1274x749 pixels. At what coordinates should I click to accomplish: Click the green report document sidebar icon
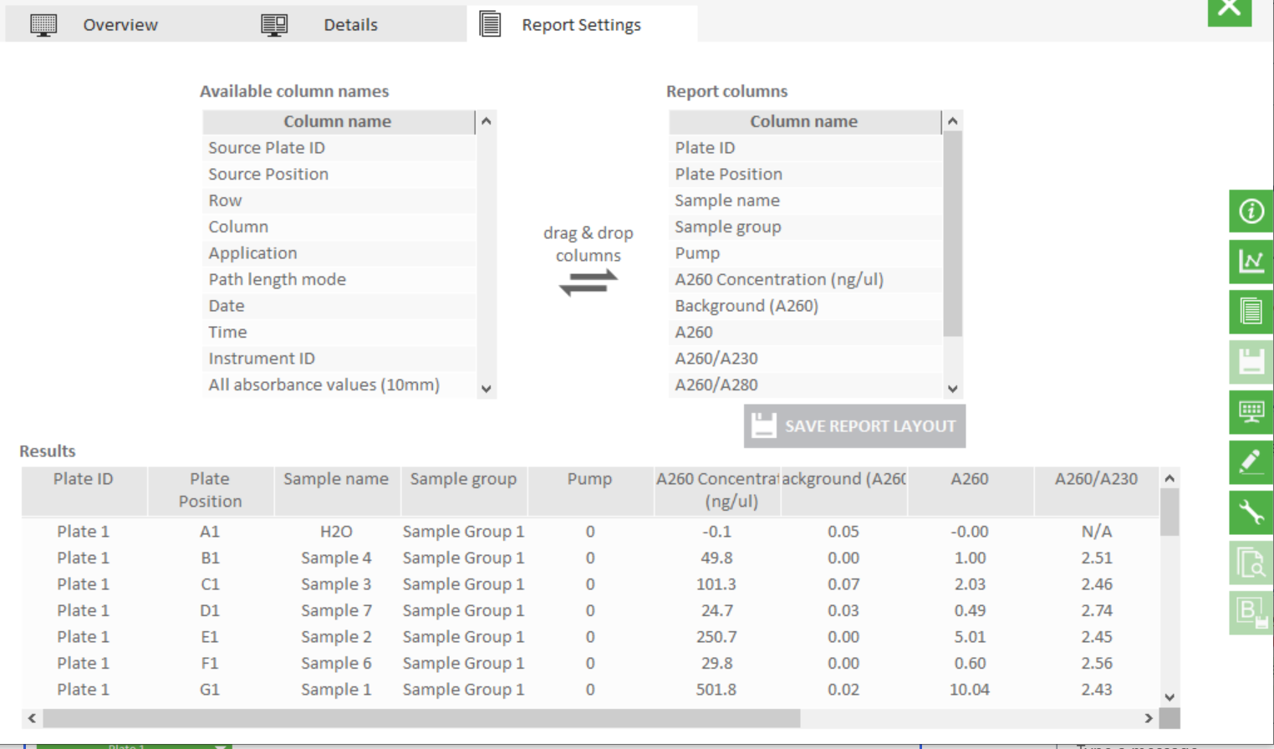1251,312
